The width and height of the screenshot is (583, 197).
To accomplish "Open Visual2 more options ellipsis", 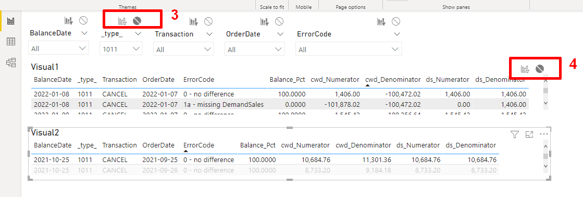I will [544, 134].
